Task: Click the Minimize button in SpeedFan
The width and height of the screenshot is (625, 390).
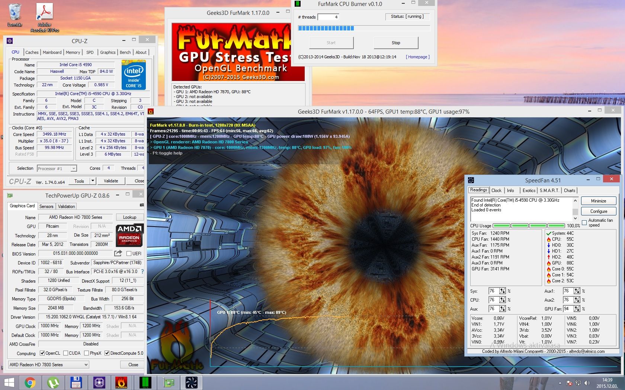Action: click(x=599, y=201)
